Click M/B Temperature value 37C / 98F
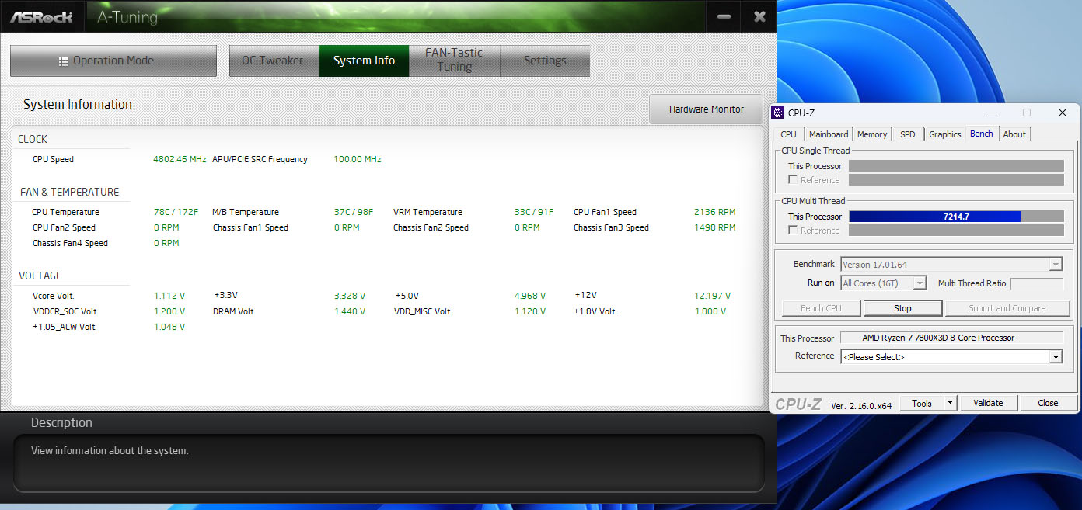This screenshot has height=510, width=1082. (x=354, y=212)
